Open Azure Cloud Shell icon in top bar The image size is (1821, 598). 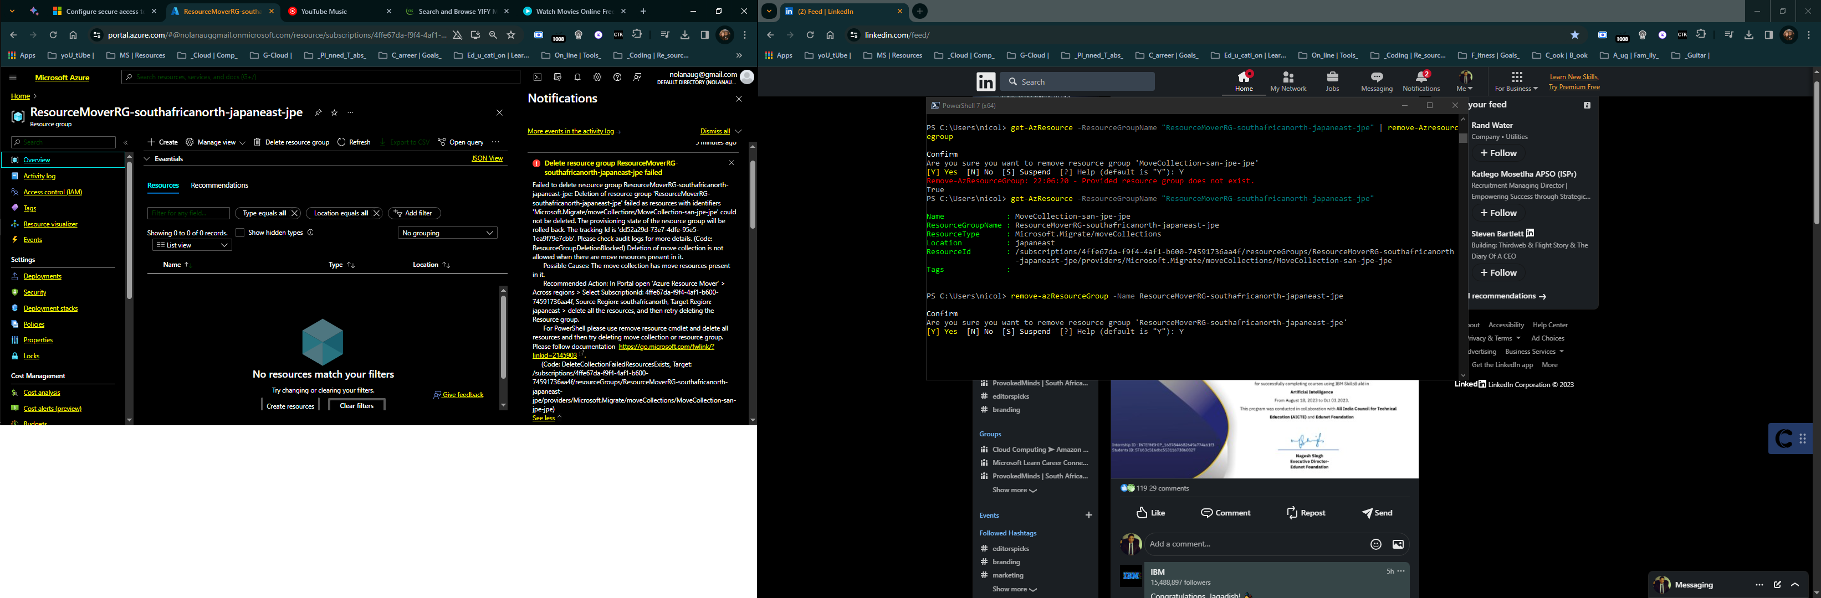[537, 77]
